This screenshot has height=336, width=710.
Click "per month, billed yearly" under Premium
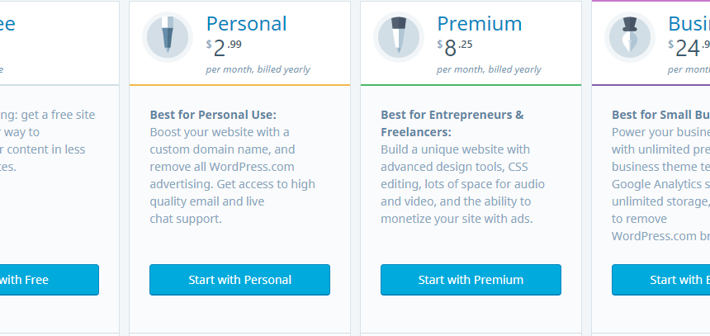(x=489, y=69)
